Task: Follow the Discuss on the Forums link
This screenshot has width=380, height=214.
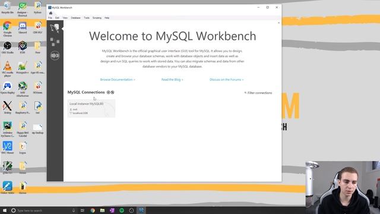Action: tap(227, 80)
